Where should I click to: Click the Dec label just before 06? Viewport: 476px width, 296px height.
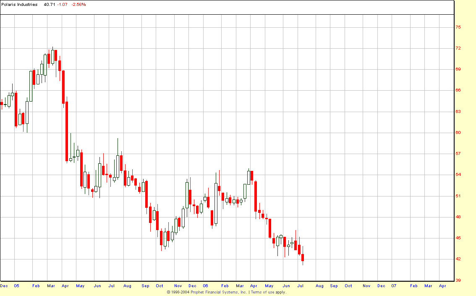click(x=192, y=286)
